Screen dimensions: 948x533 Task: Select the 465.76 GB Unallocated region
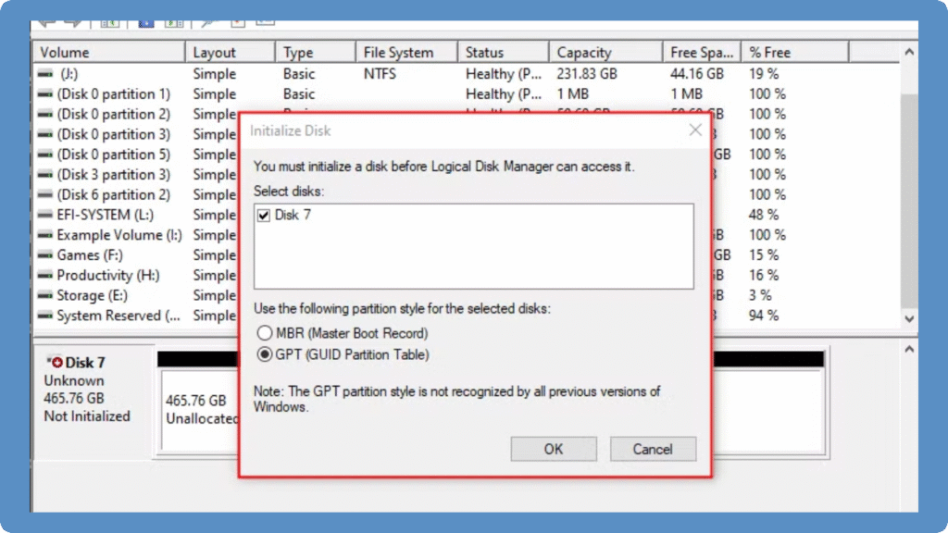tap(199, 409)
